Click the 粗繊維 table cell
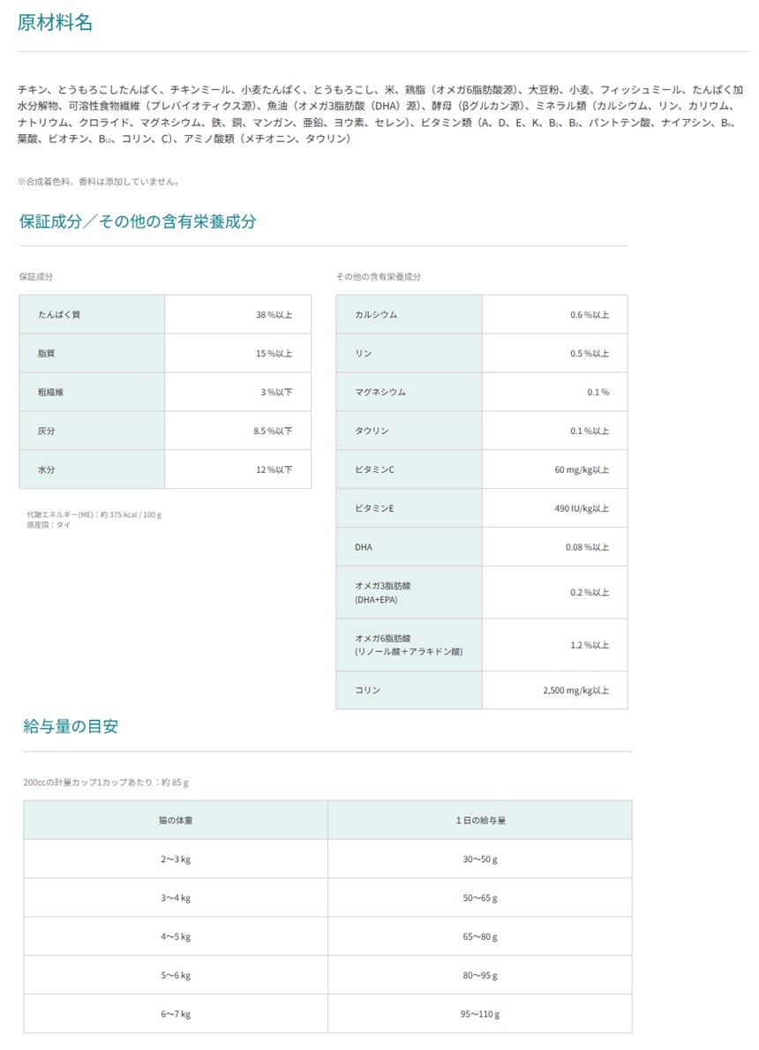Image resolution: width=759 pixels, height=1050 pixels. 50,392
